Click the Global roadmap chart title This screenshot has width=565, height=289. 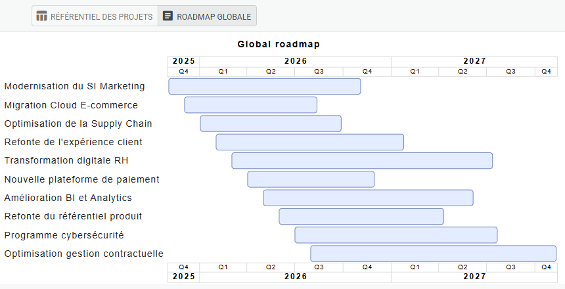(279, 45)
